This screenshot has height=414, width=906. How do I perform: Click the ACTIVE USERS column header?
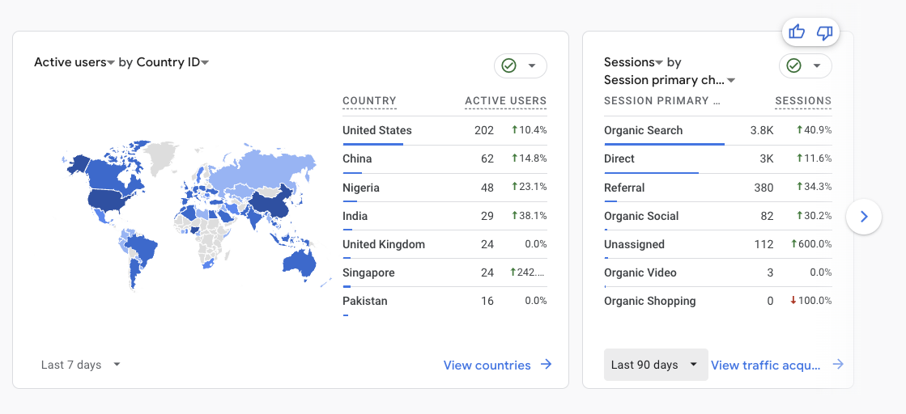(505, 101)
